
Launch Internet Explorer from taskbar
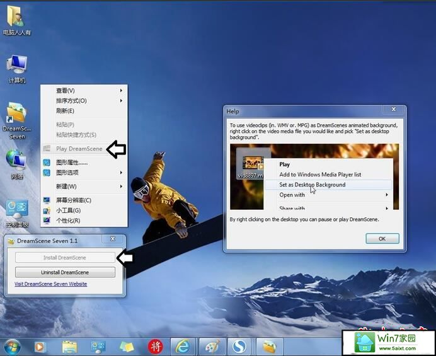[183, 347]
